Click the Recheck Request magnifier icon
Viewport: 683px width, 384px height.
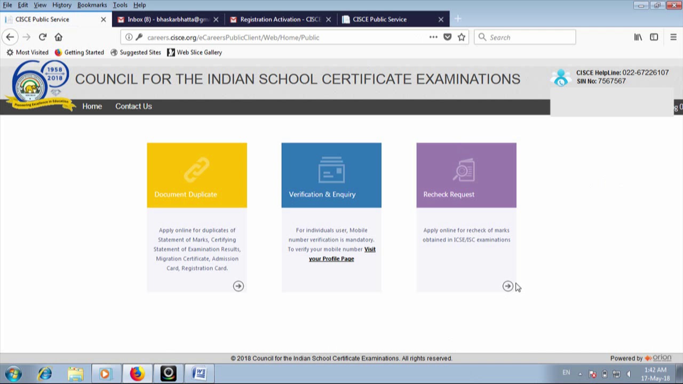click(464, 170)
